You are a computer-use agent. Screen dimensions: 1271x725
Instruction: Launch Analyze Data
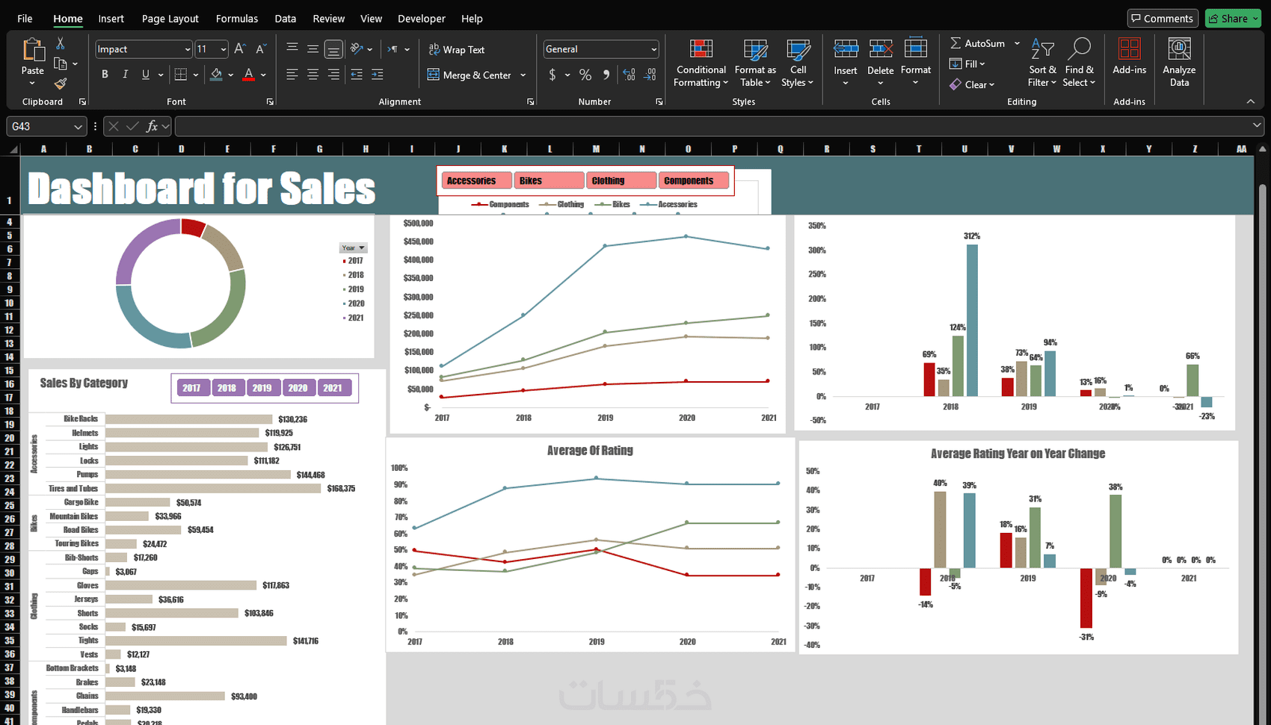click(1179, 63)
